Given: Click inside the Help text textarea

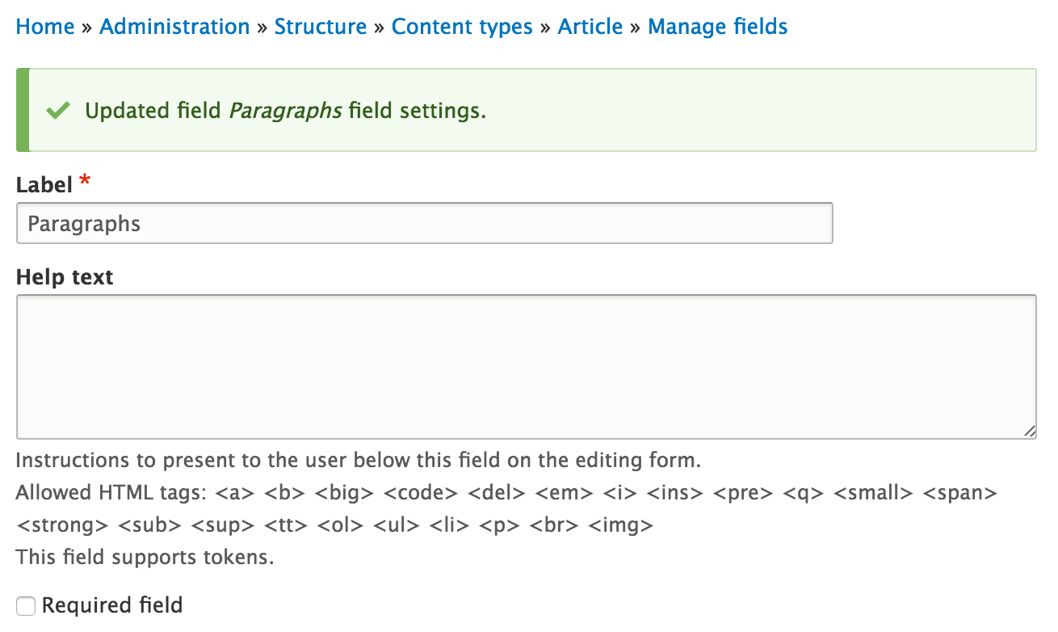Looking at the screenshot, I should (x=526, y=367).
